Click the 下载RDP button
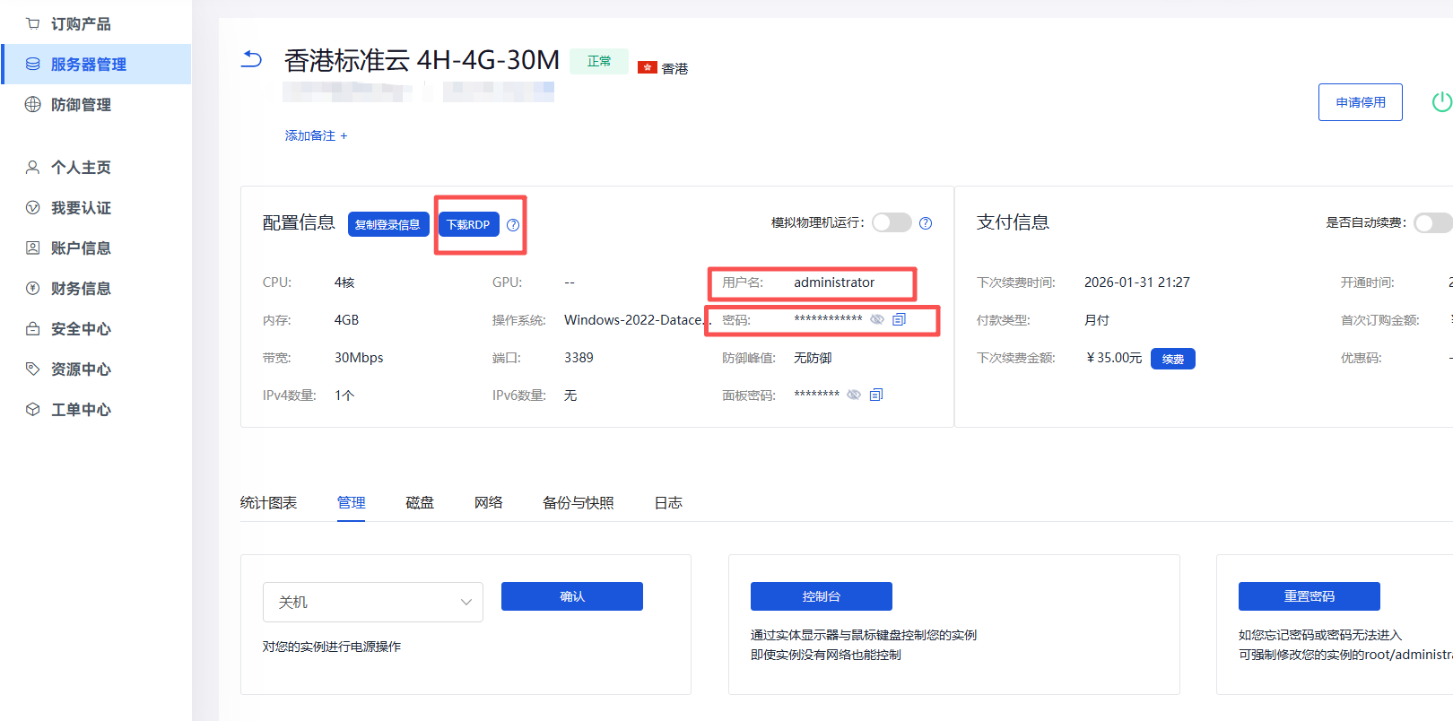 [468, 225]
